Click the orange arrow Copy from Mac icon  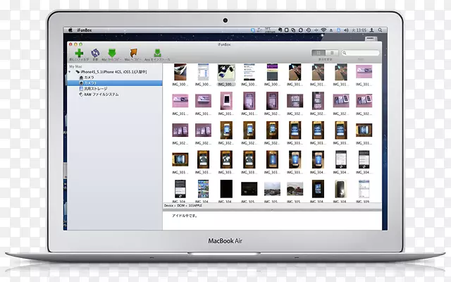click(132, 53)
